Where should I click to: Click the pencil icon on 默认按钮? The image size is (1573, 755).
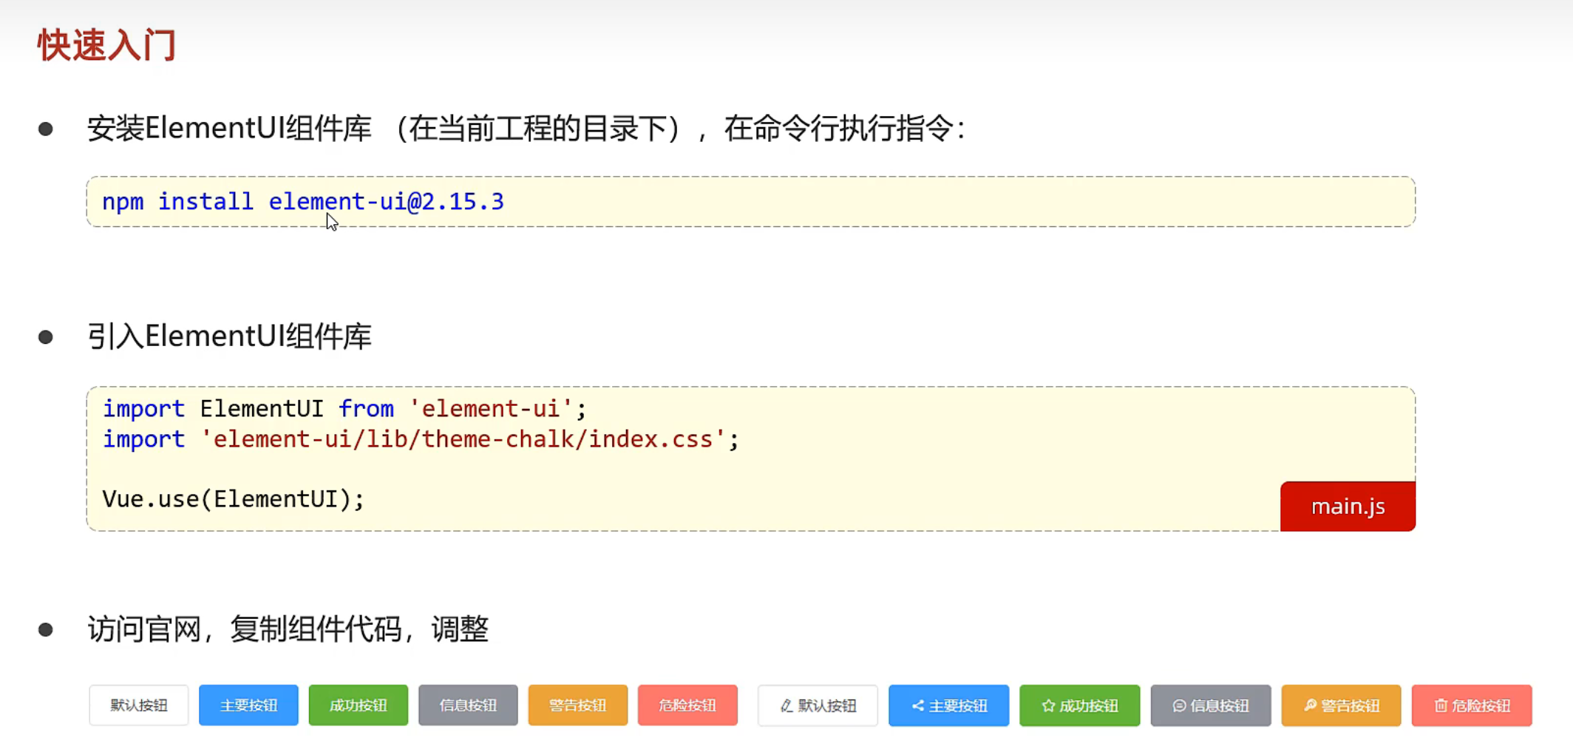tap(786, 706)
